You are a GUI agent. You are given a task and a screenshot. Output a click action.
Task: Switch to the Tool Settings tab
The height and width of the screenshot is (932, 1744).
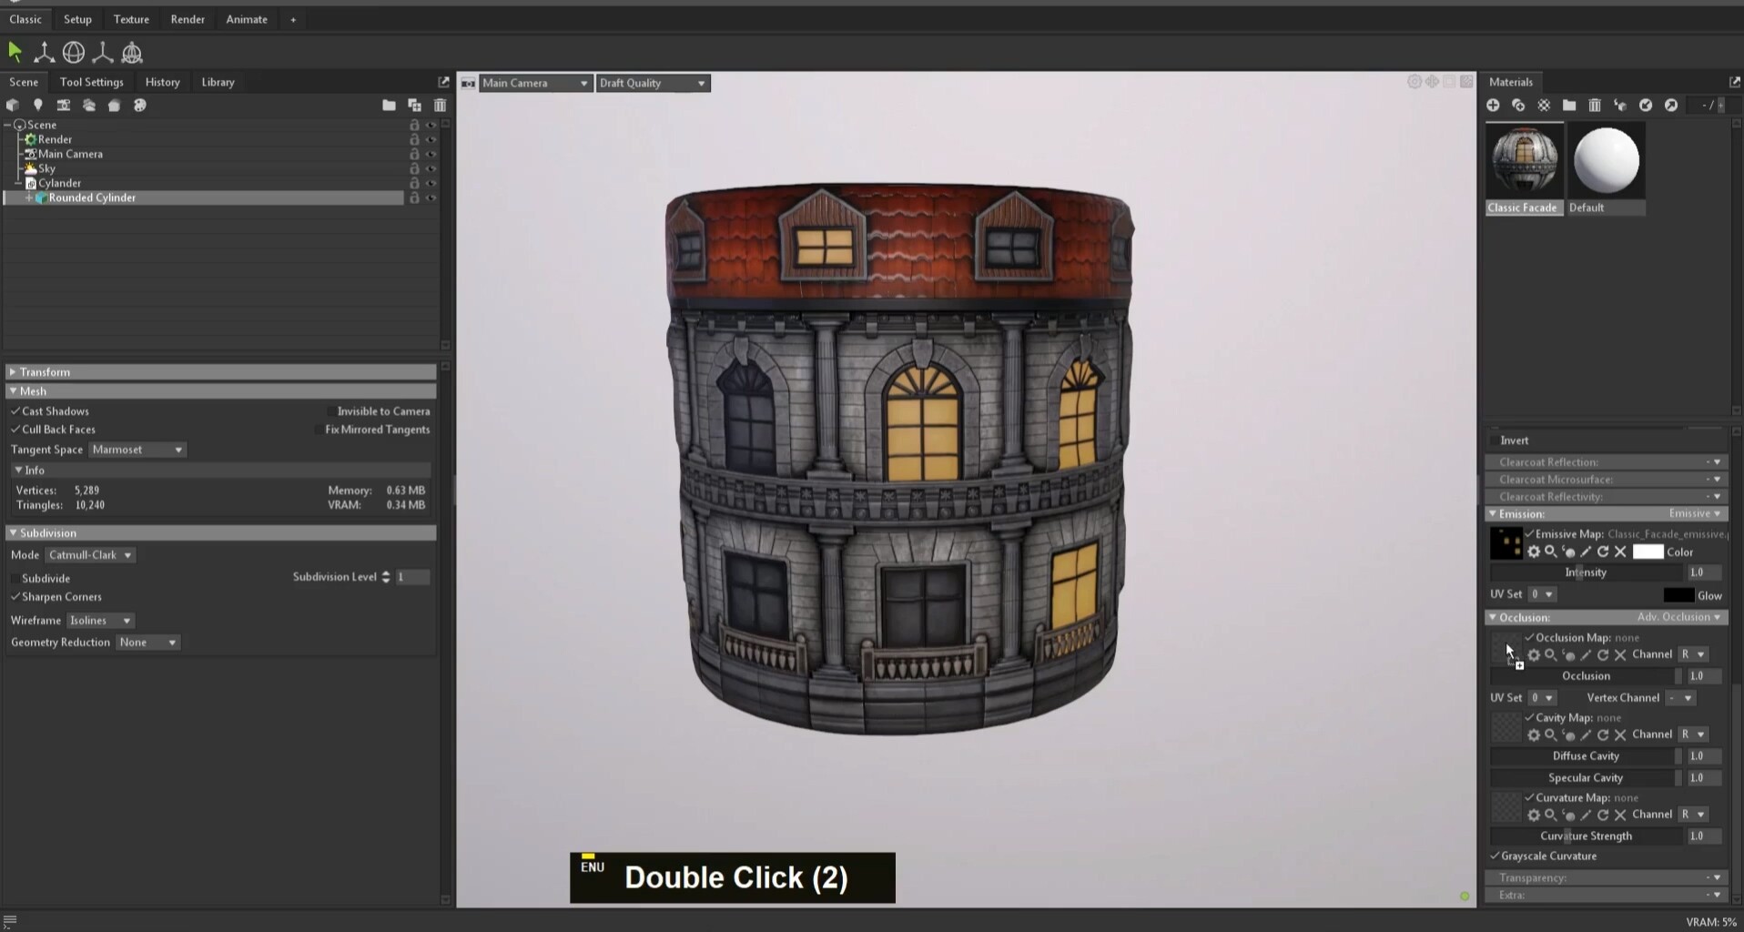pos(91,82)
